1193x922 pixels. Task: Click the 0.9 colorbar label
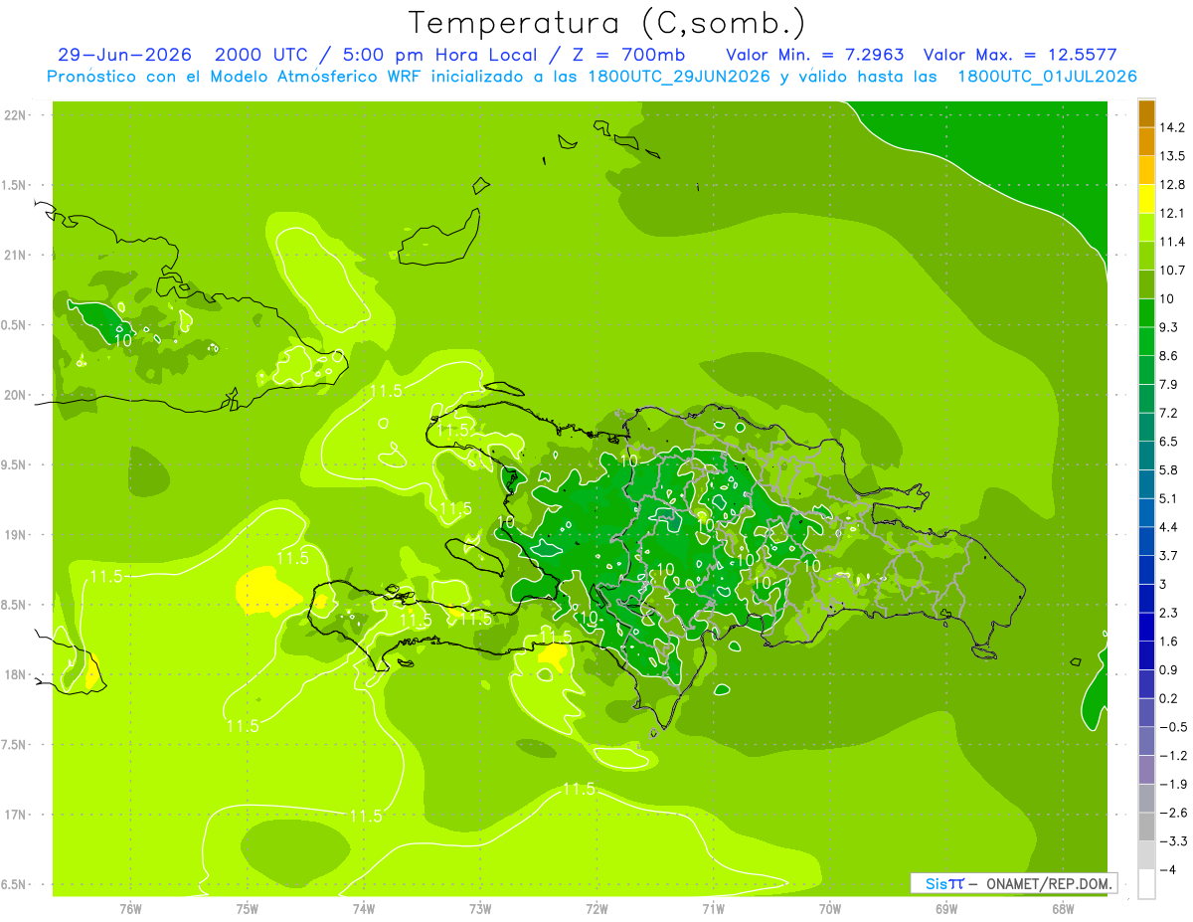click(1169, 669)
